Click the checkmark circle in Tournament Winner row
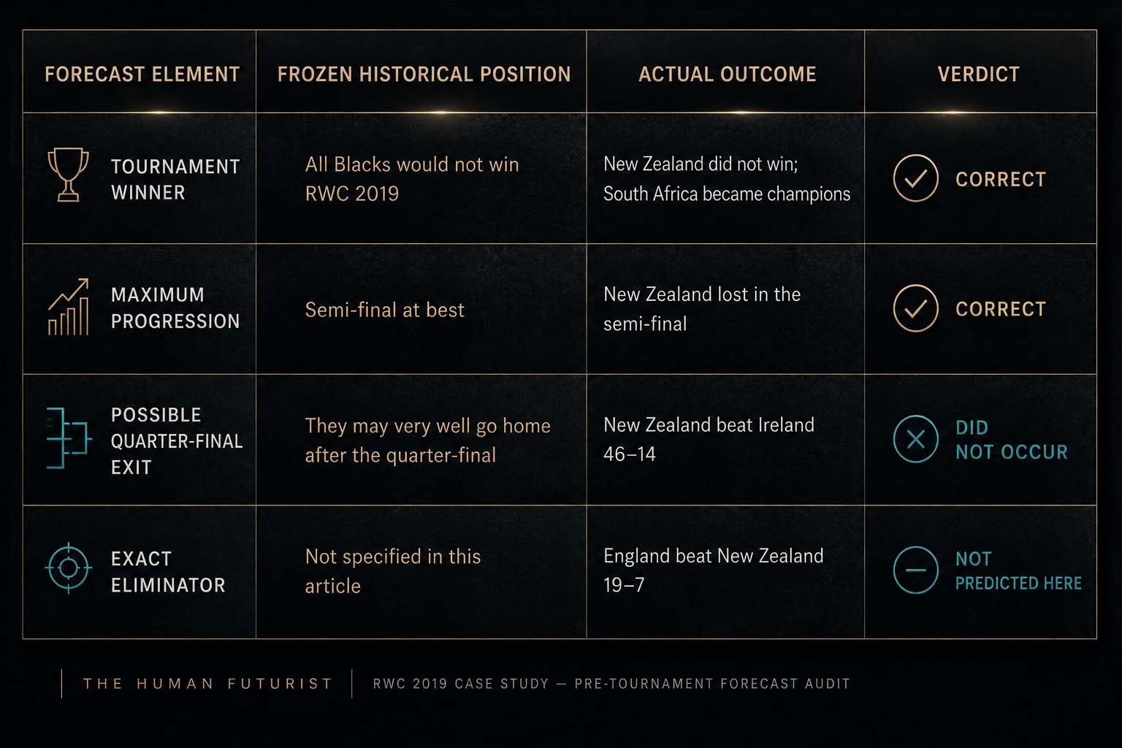Image resolution: width=1122 pixels, height=748 pixels. point(915,178)
